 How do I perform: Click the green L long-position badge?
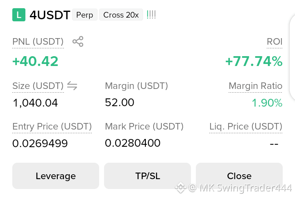[19, 15]
